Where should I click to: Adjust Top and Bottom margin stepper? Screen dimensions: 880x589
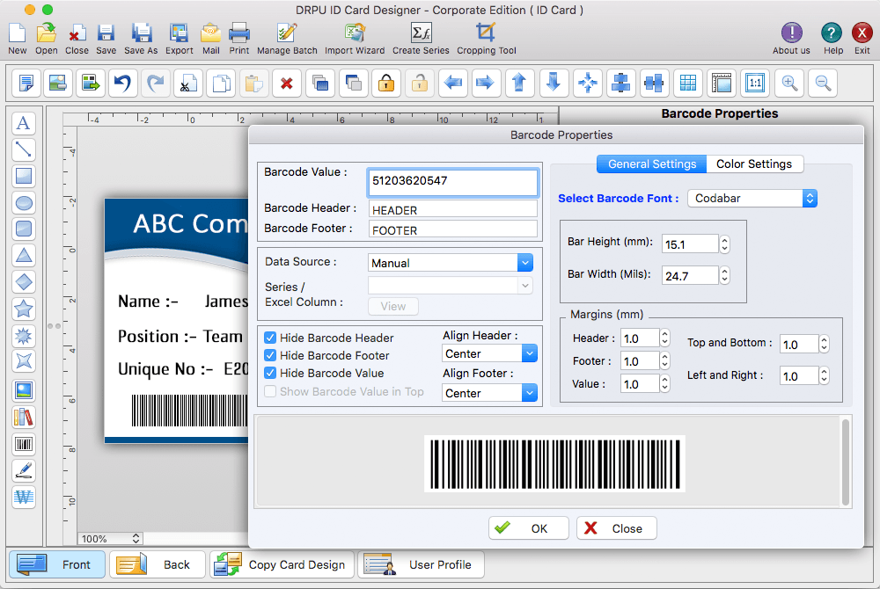(824, 344)
